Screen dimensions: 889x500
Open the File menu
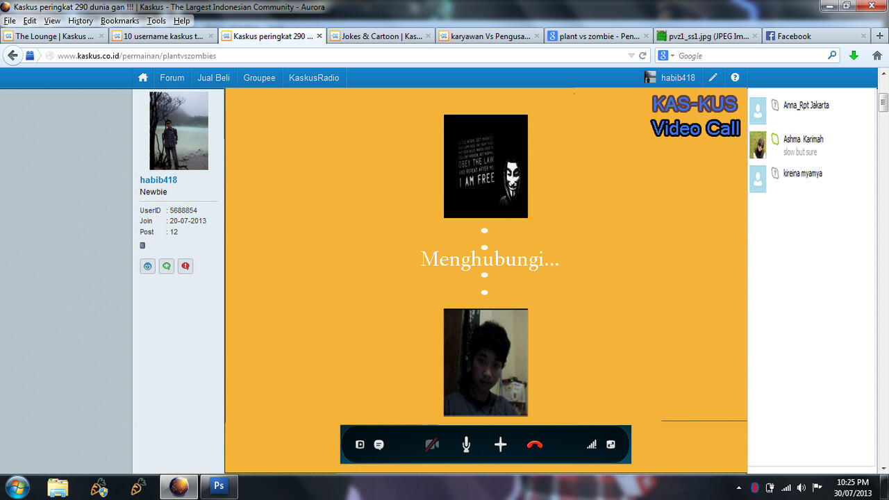coord(10,21)
